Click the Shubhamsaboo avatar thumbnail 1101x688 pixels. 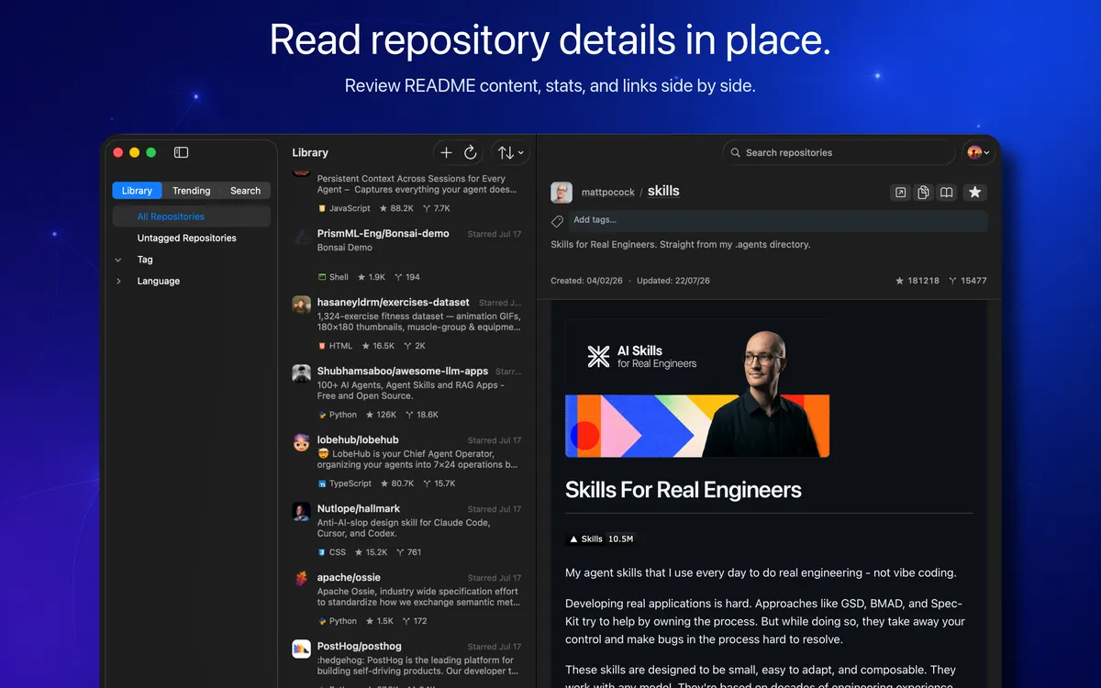pyautogui.click(x=301, y=373)
